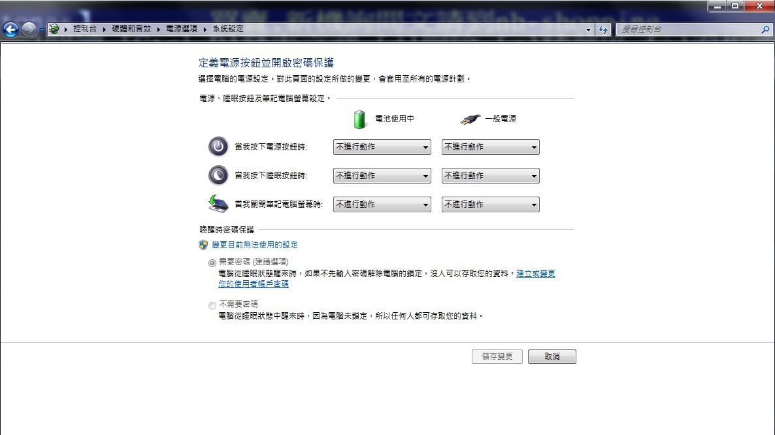Click the 變更目前無法使用的設定 link
This screenshot has width=775, height=435.
tap(255, 245)
